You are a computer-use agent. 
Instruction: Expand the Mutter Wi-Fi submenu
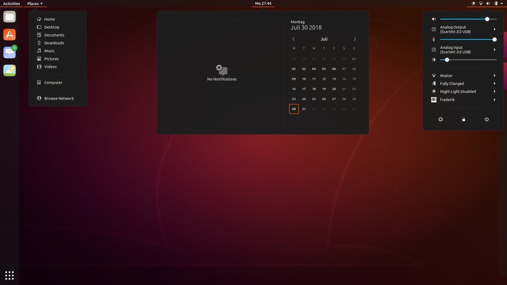click(x=495, y=76)
